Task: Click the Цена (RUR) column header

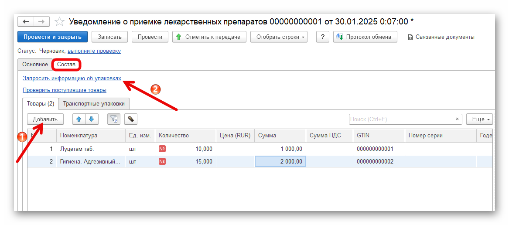Action: pos(235,135)
